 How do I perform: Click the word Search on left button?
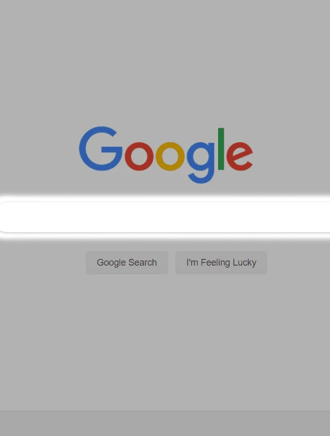pos(143,262)
